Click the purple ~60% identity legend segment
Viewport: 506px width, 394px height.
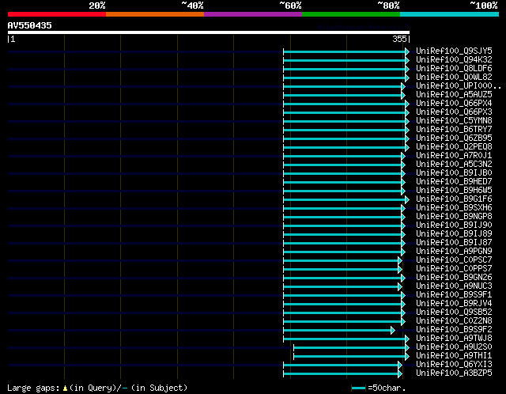coord(253,14)
